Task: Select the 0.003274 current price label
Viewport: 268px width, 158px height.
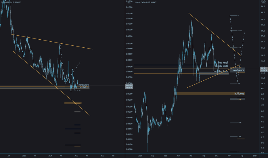Action: (x=129, y=86)
